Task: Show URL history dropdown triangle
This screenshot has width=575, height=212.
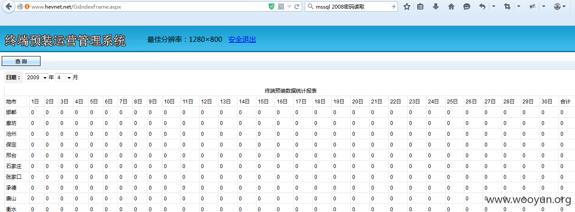Action: 289,7
